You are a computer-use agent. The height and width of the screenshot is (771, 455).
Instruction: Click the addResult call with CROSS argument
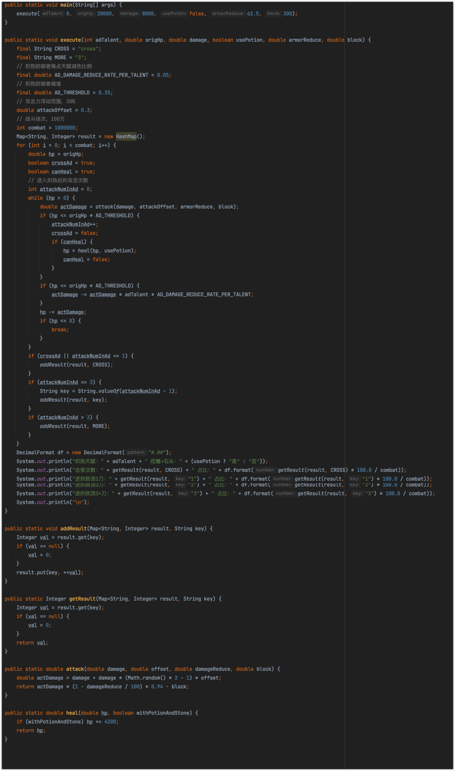point(76,365)
